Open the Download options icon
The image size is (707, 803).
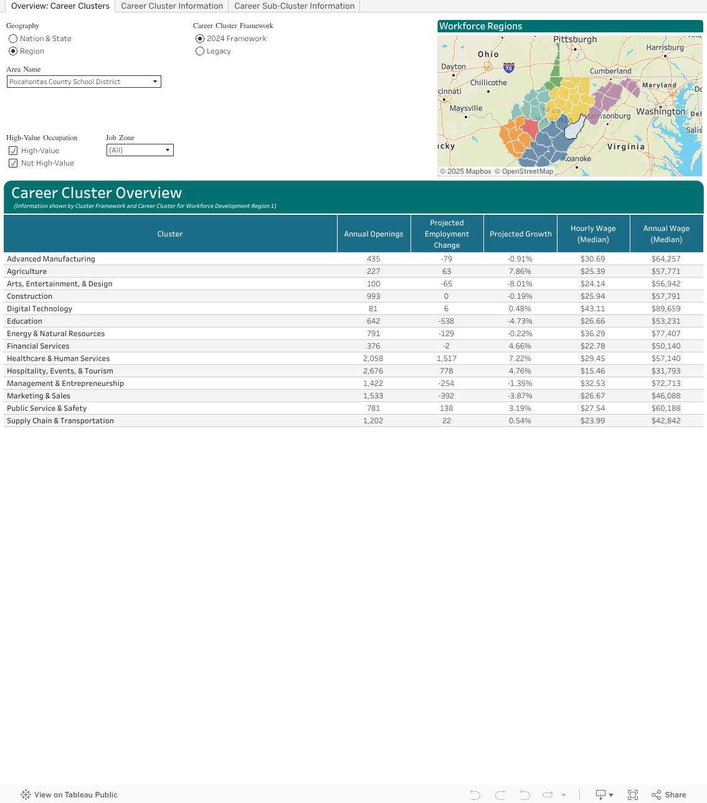tap(604, 795)
